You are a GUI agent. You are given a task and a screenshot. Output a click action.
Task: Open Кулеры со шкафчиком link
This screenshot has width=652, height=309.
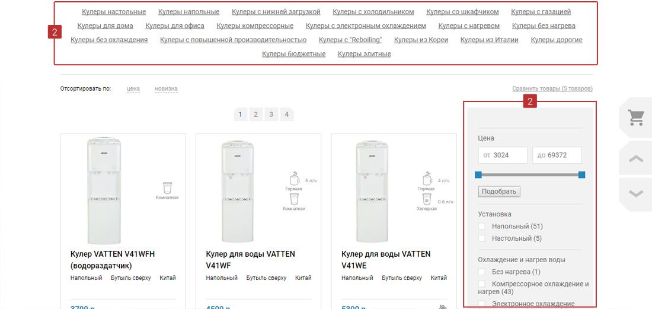[x=462, y=12]
